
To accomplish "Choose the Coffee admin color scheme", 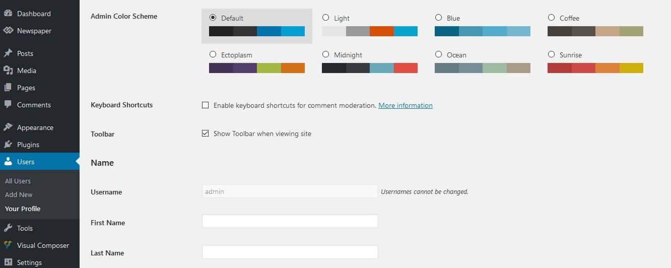I will (x=551, y=18).
